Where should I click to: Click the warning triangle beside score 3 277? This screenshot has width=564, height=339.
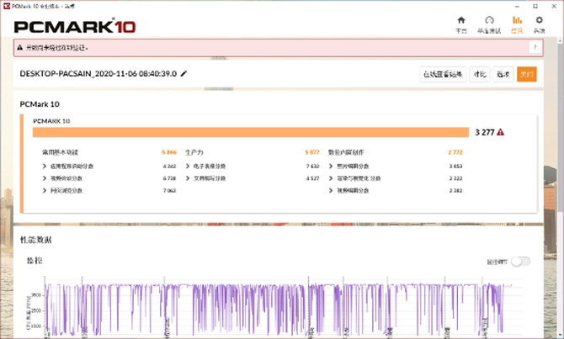[501, 132]
